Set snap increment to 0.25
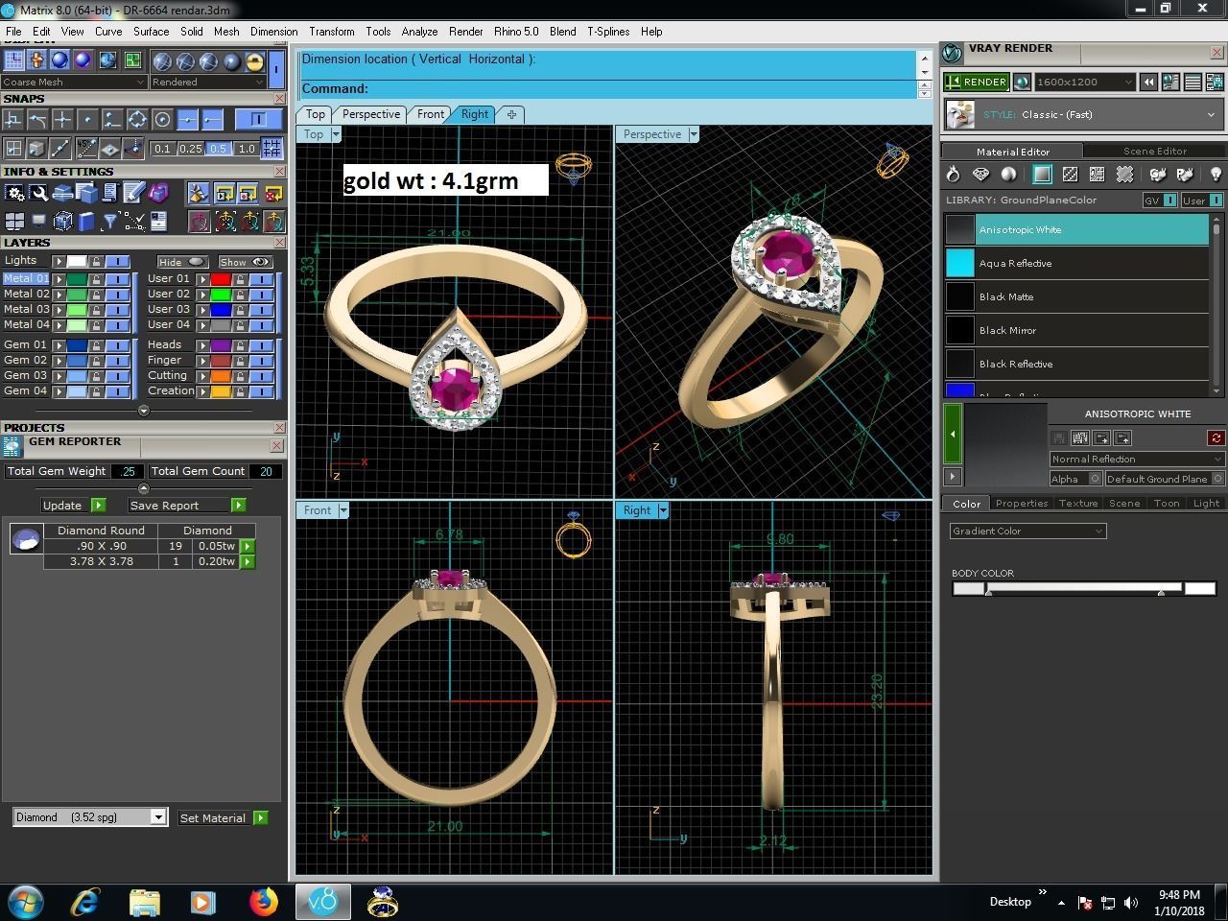Viewport: 1228px width, 921px height. point(191,149)
